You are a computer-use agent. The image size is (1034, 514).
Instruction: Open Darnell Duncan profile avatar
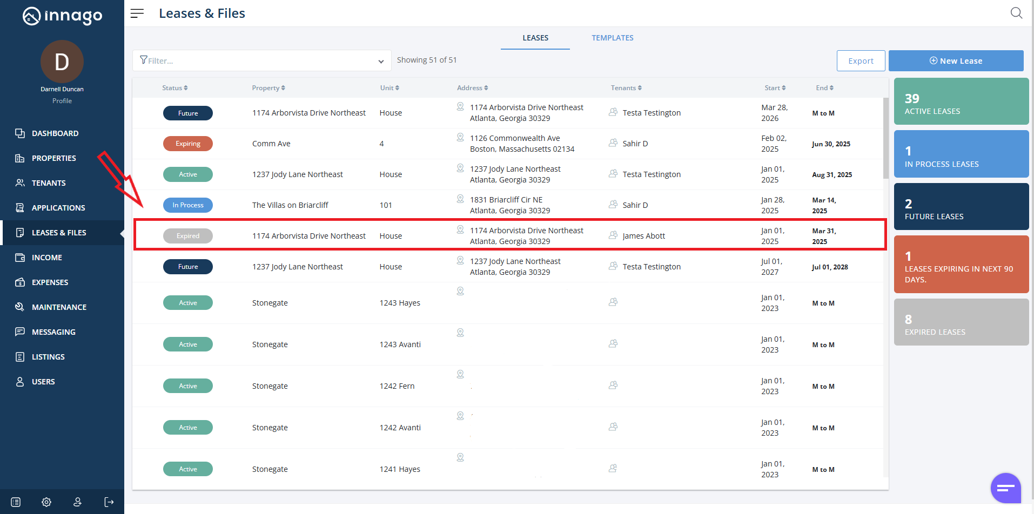click(x=62, y=62)
